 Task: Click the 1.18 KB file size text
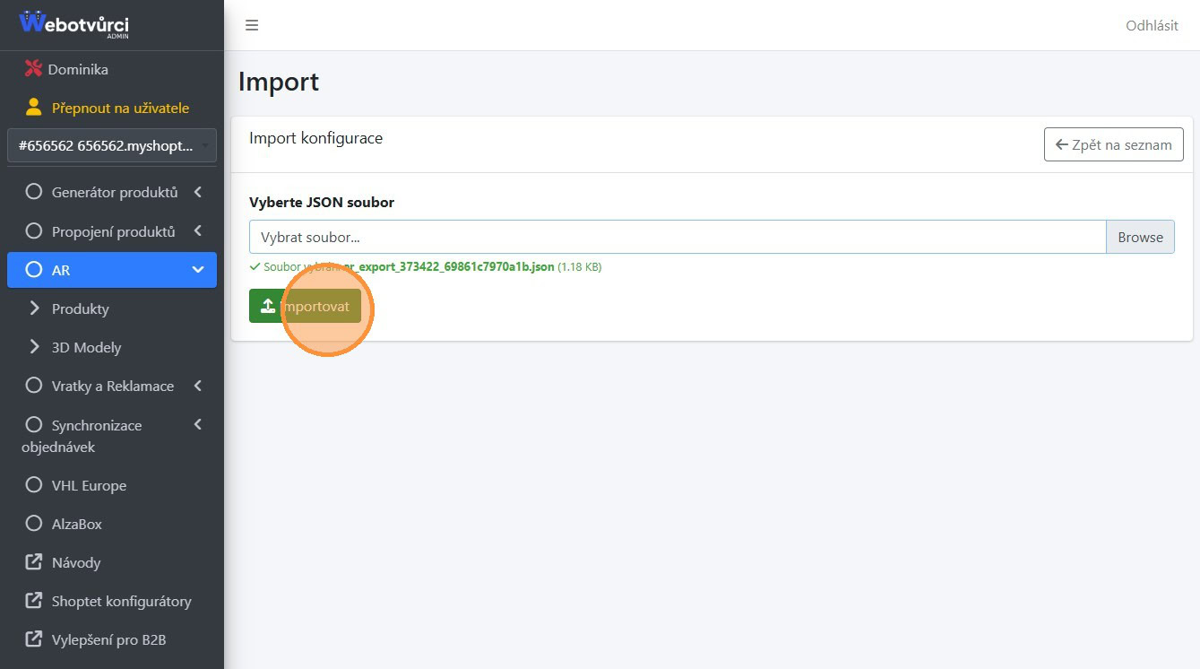pos(580,266)
